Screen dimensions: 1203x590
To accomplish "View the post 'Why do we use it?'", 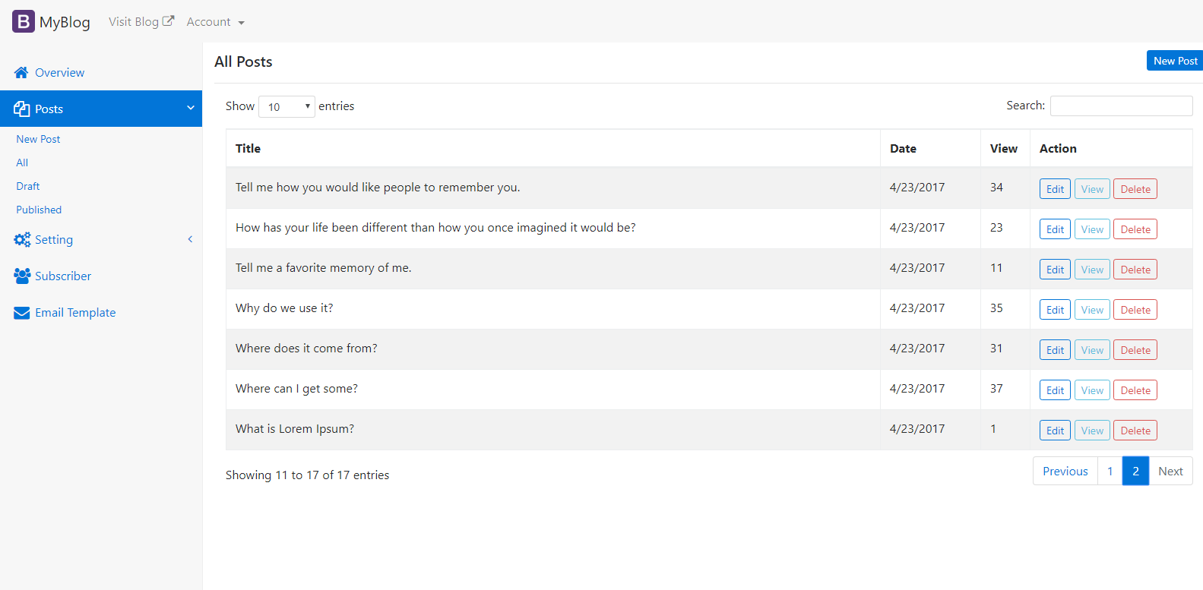I will (1092, 309).
